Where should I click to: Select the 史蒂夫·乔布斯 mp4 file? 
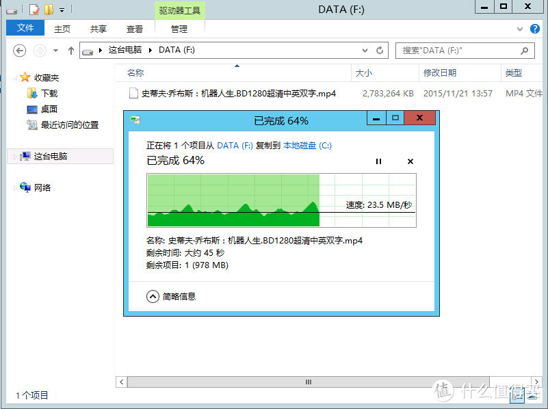(205, 94)
